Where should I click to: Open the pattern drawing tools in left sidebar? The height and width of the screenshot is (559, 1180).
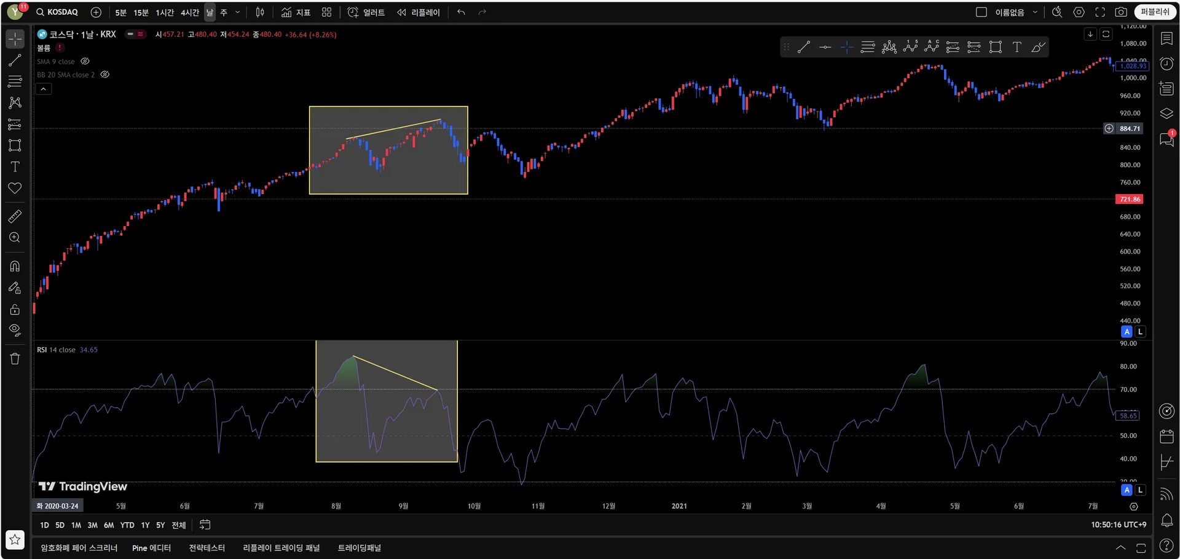click(15, 103)
